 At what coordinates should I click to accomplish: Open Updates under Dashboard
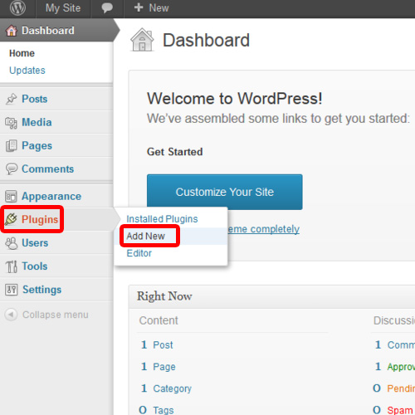27,71
